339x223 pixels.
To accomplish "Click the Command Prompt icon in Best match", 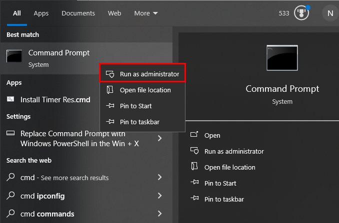I will [14, 56].
